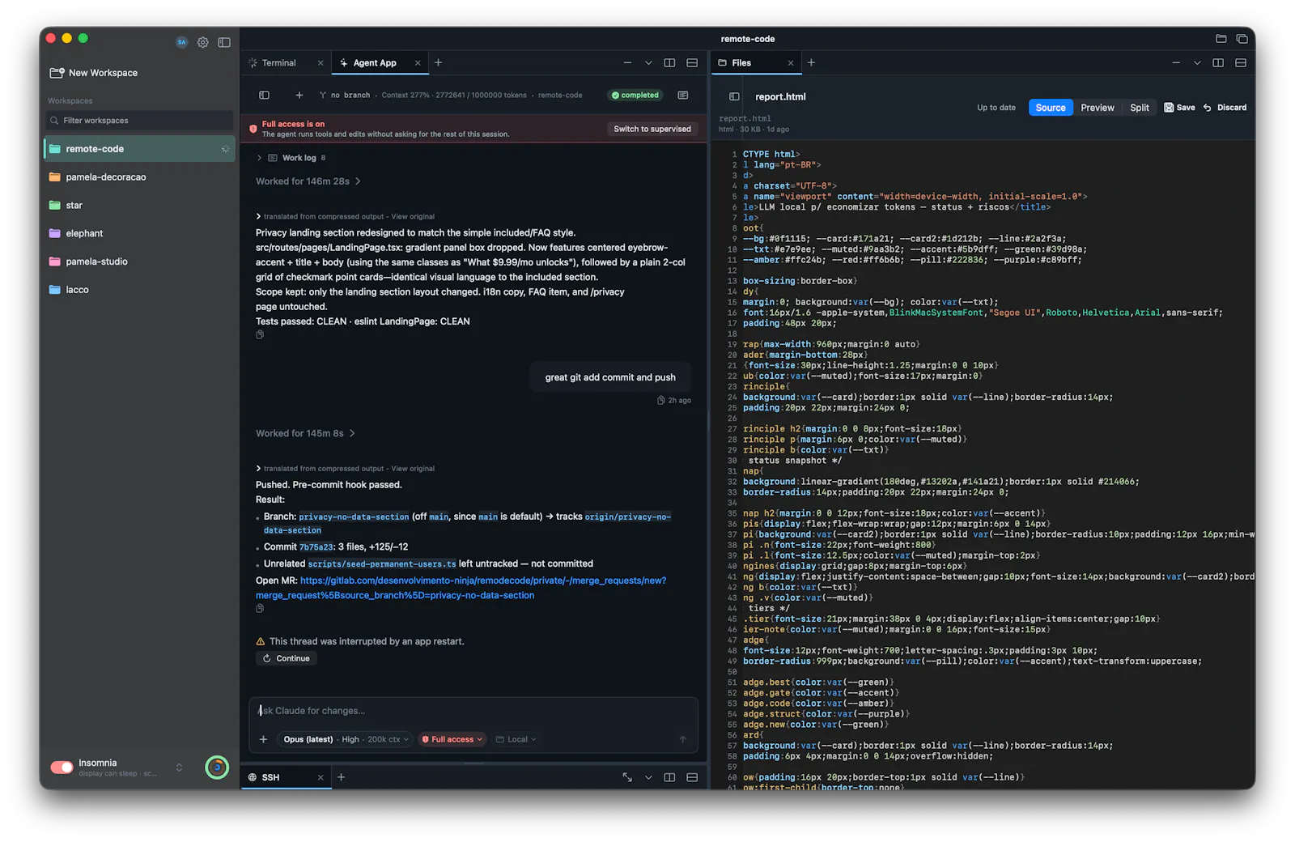Click the plus attachment icon in the composer
The height and width of the screenshot is (842, 1295).
tap(263, 739)
